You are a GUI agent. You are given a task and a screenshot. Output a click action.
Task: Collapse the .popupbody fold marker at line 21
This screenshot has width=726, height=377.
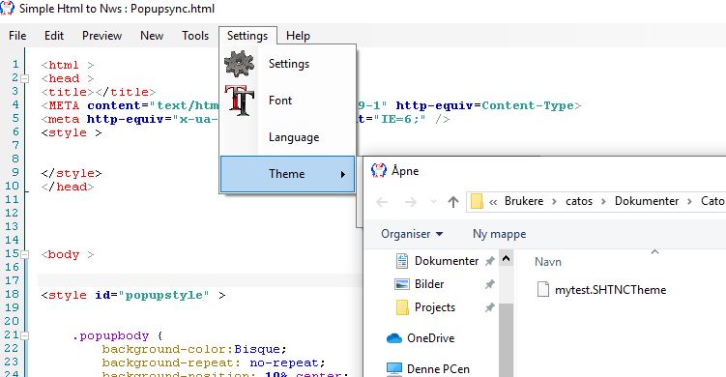tap(24, 335)
